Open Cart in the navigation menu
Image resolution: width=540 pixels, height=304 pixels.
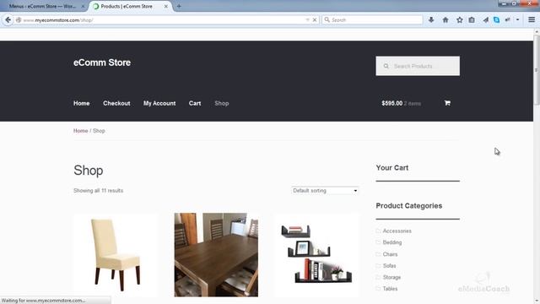(195, 103)
